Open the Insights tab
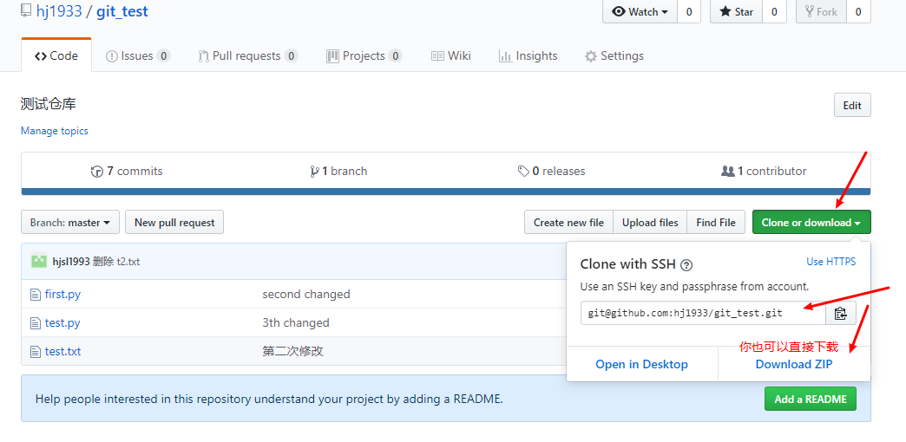This screenshot has height=442, width=906. tap(528, 56)
